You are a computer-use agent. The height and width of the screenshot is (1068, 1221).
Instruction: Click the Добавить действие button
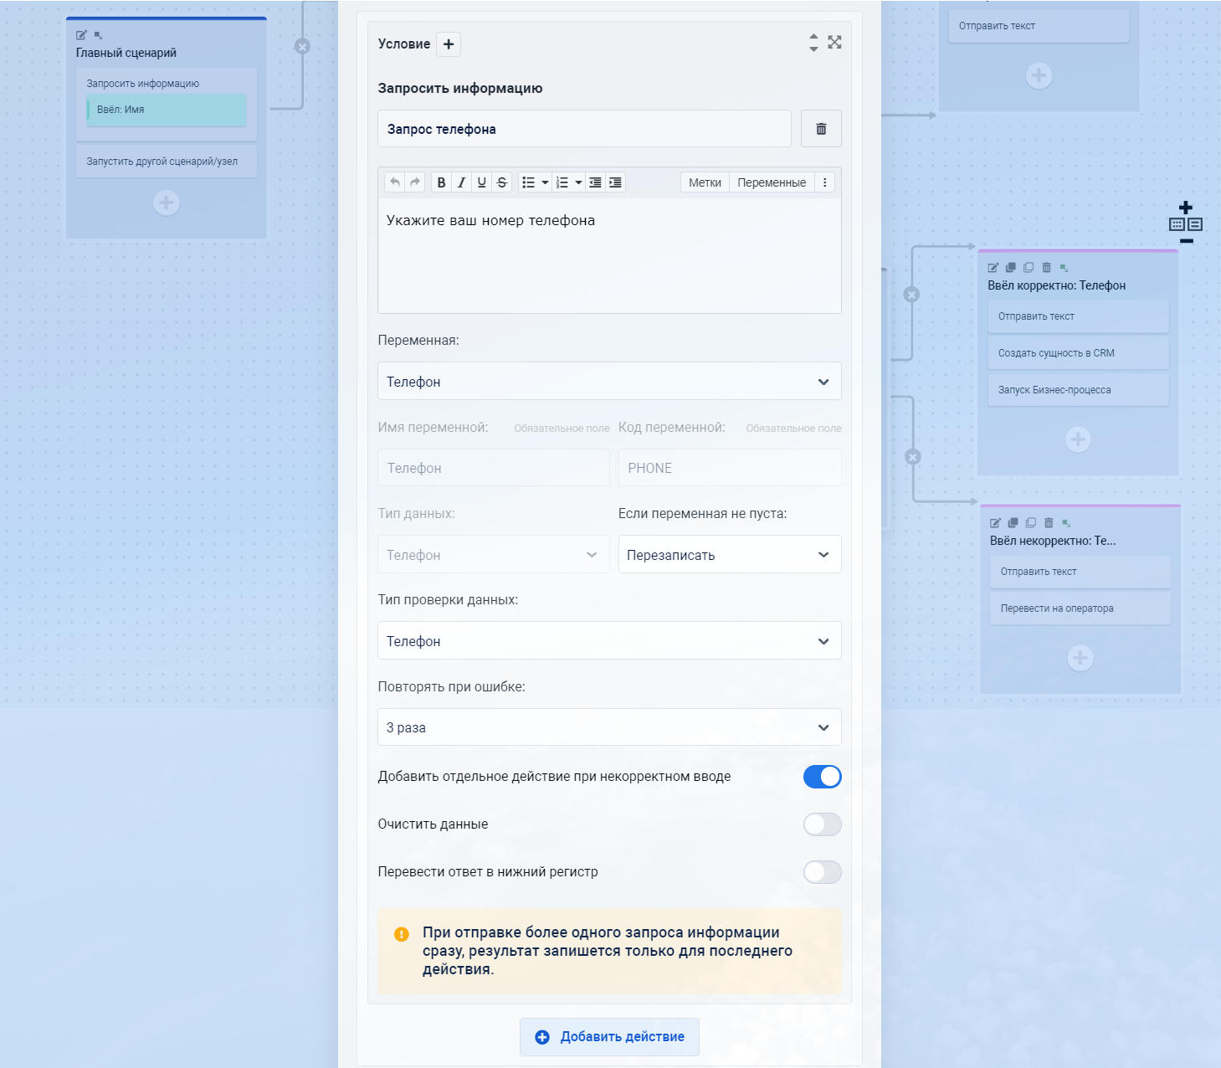click(x=609, y=1037)
